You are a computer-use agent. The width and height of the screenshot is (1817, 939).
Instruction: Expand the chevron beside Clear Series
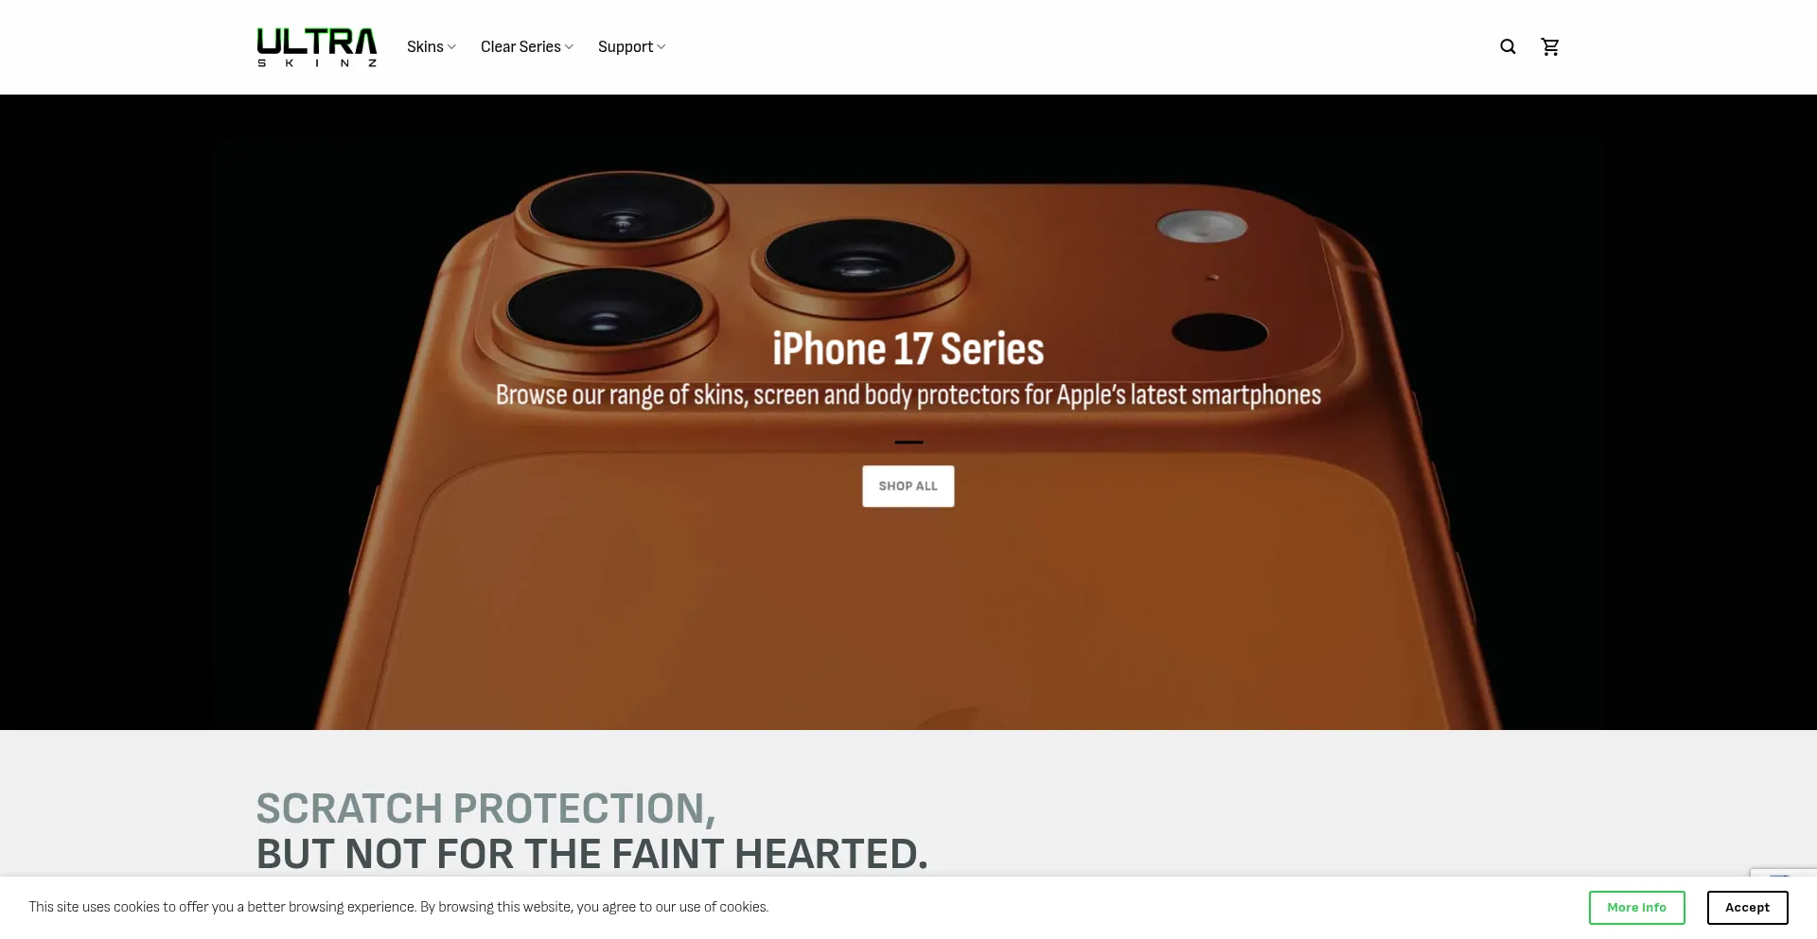(x=569, y=47)
